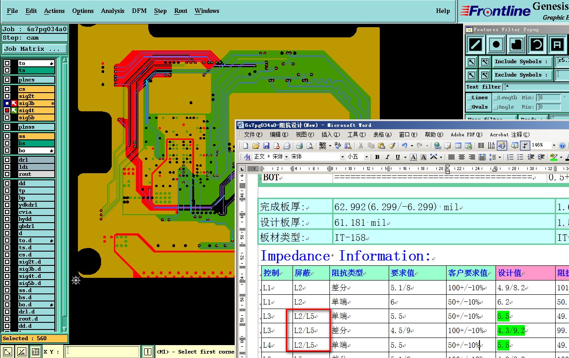Toggle the checkbox for layer sig4t
Screen dimensions: 569x358
click(x=7, y=110)
